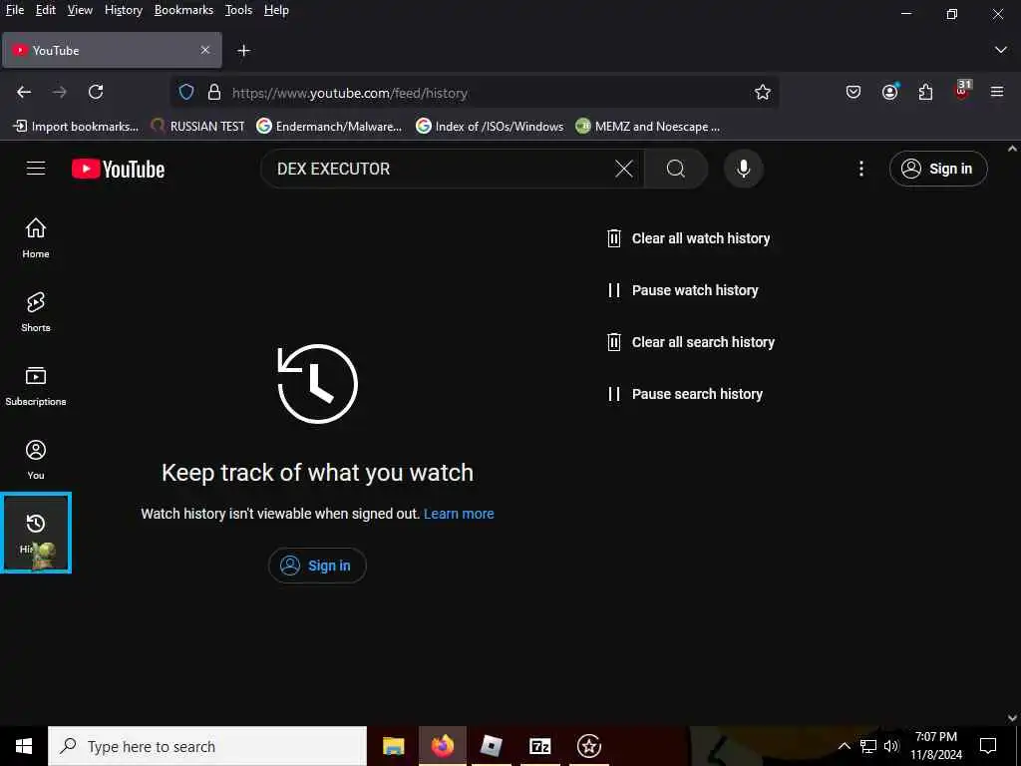1021x766 pixels.
Task: Clear the search box with X icon
Action: click(623, 169)
